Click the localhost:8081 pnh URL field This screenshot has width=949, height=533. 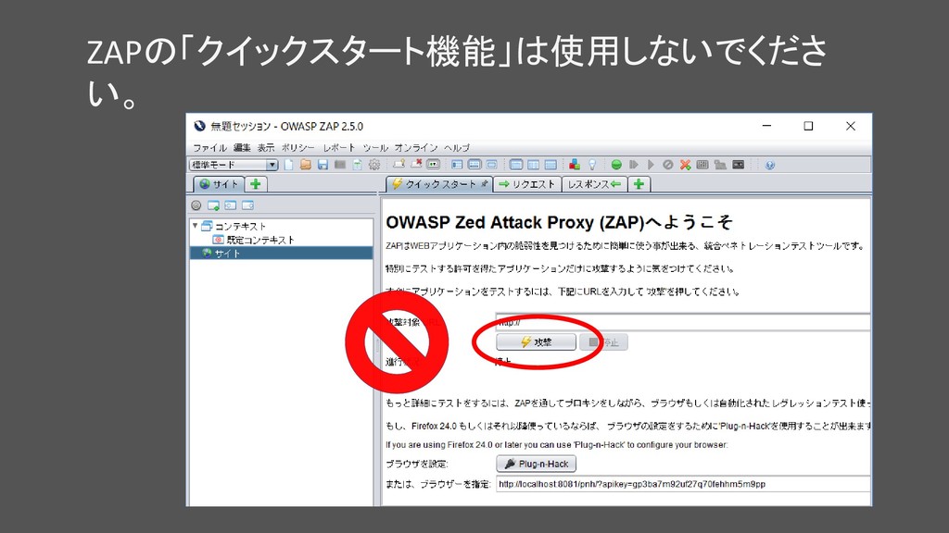683,483
